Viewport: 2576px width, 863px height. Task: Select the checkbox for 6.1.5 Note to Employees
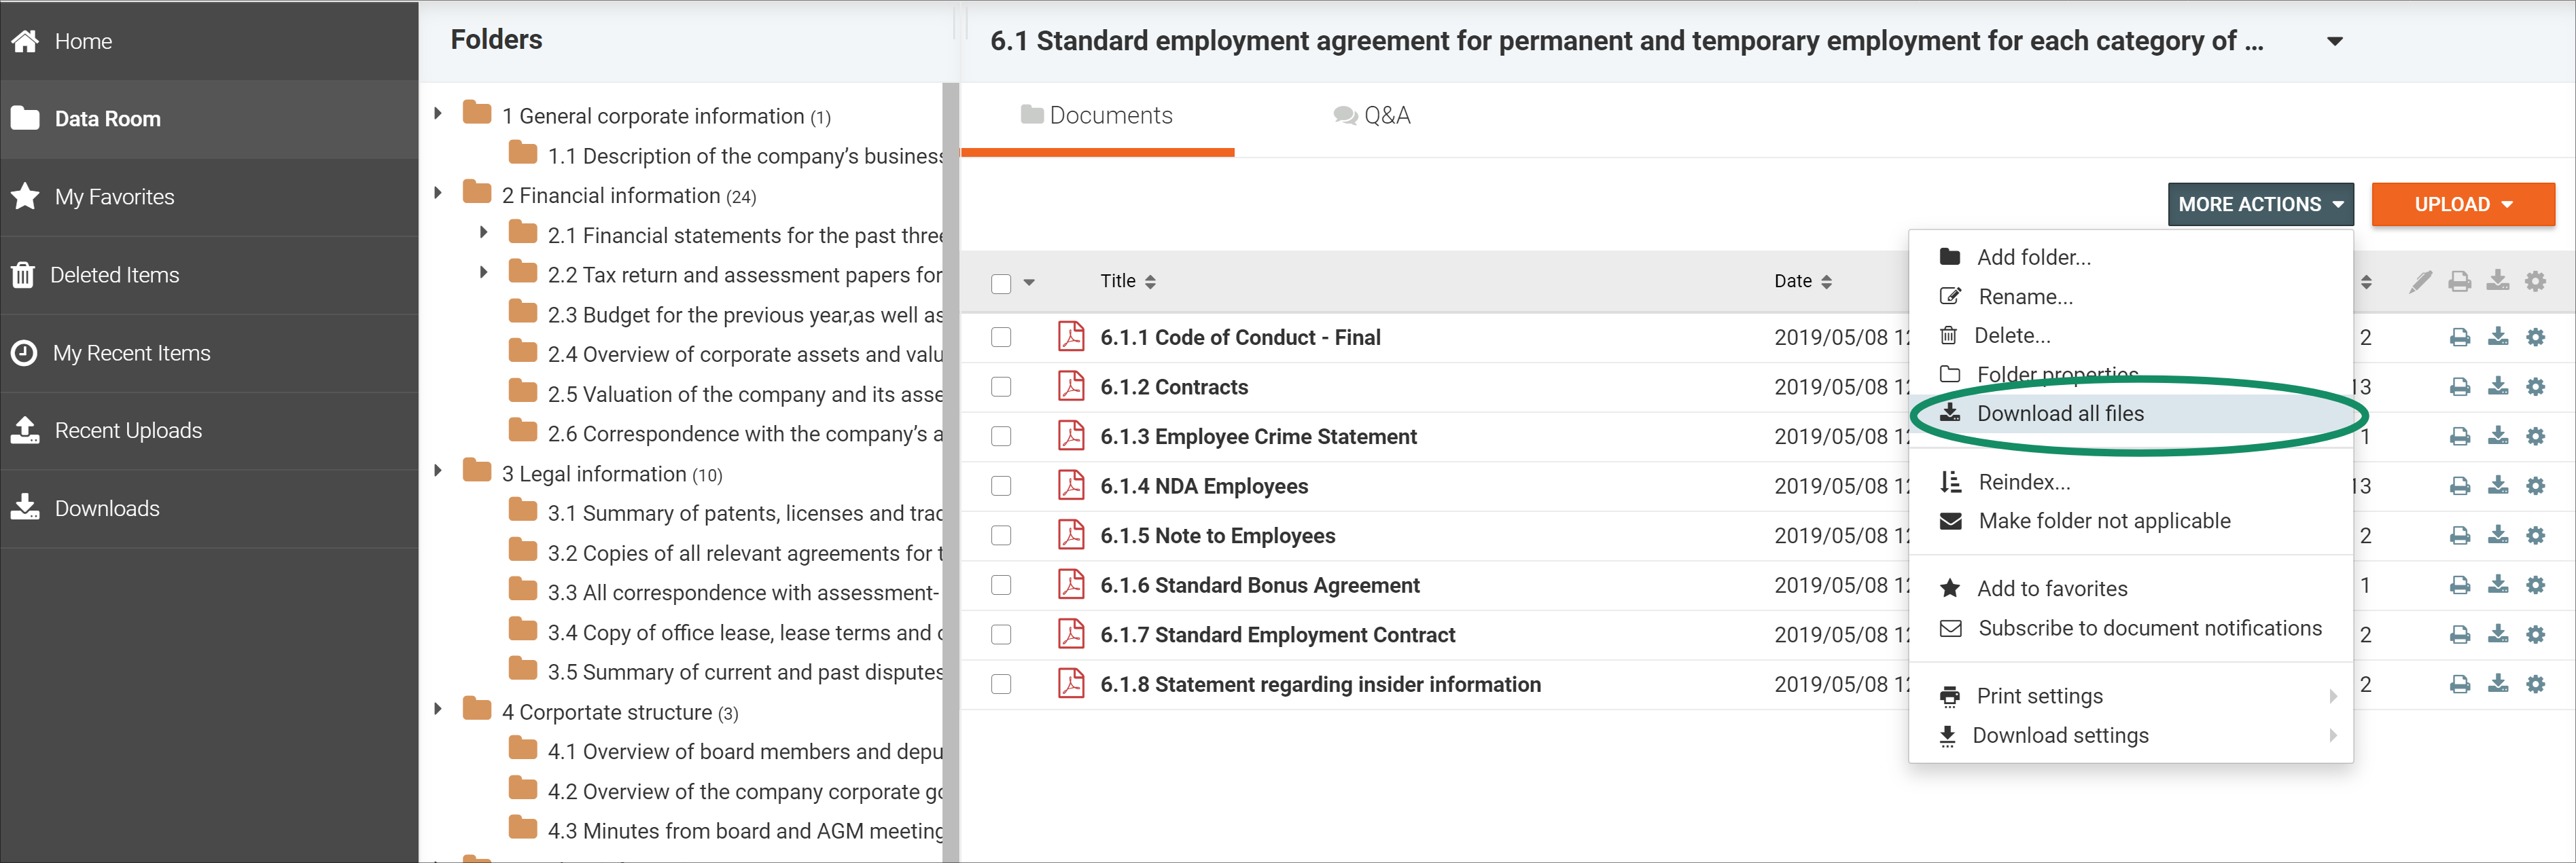pos(1001,535)
